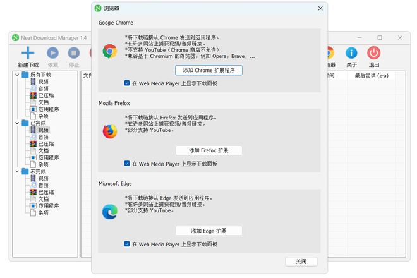This screenshot has height=278, width=417.
Task: Click the Microsoft Edge section heading
Action: point(115,184)
